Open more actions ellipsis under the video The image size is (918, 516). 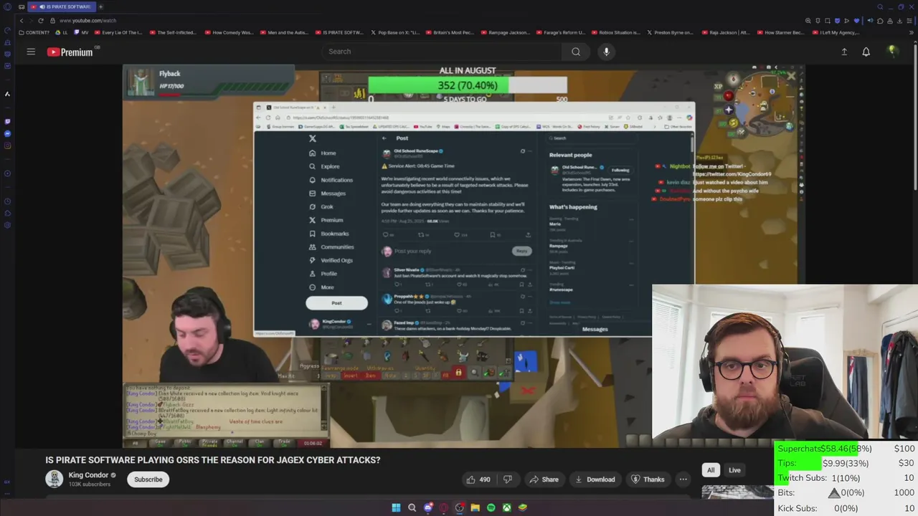tap(683, 479)
